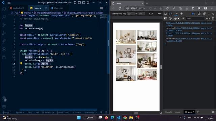
Task: Click Port: 5500 in status bar
Action: (x=63, y=112)
